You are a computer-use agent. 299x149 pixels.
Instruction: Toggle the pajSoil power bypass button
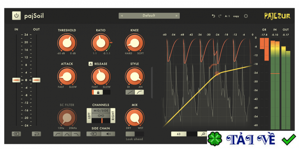[16, 16]
